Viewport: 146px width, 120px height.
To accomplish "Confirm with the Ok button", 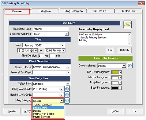I will click(134, 111).
